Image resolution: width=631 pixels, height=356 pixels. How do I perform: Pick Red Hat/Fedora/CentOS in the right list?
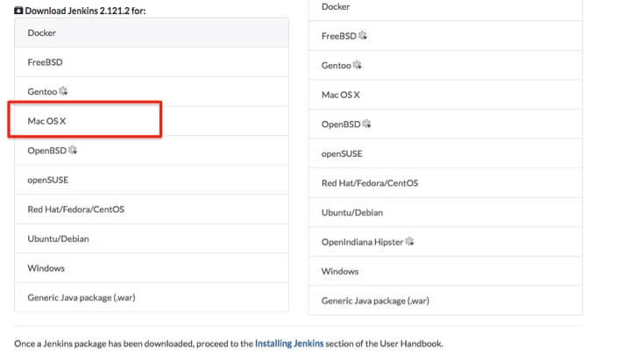pos(370,183)
